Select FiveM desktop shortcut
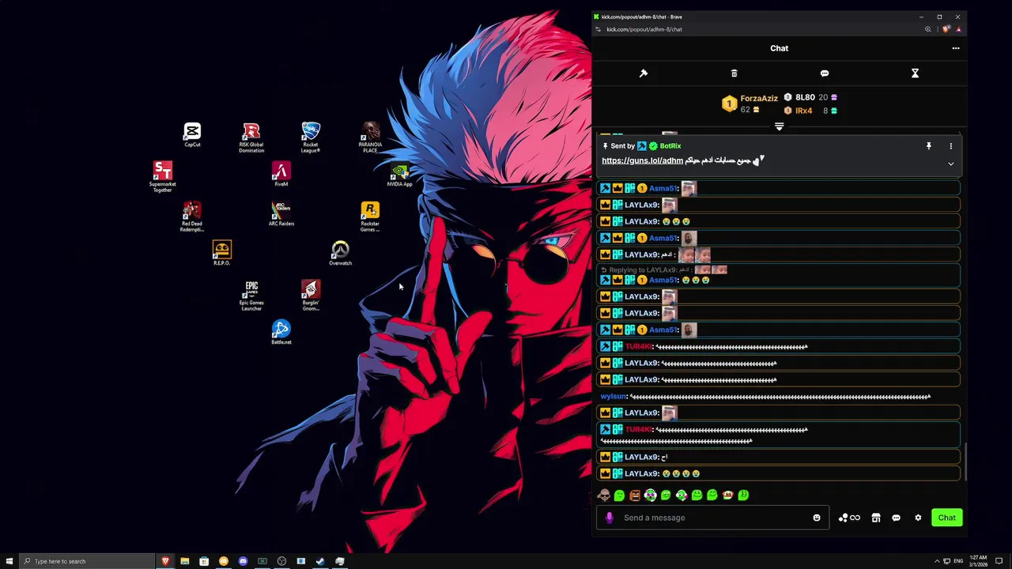This screenshot has height=569, width=1012. 281,175
